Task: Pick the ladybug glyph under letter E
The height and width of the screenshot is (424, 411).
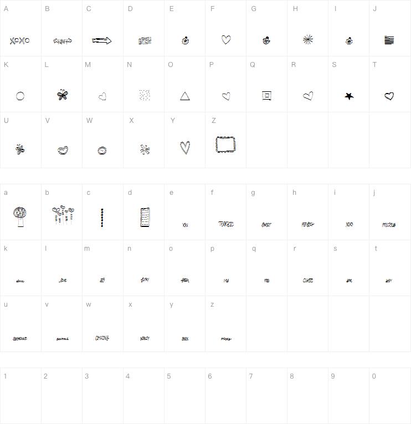Action: 186,40
